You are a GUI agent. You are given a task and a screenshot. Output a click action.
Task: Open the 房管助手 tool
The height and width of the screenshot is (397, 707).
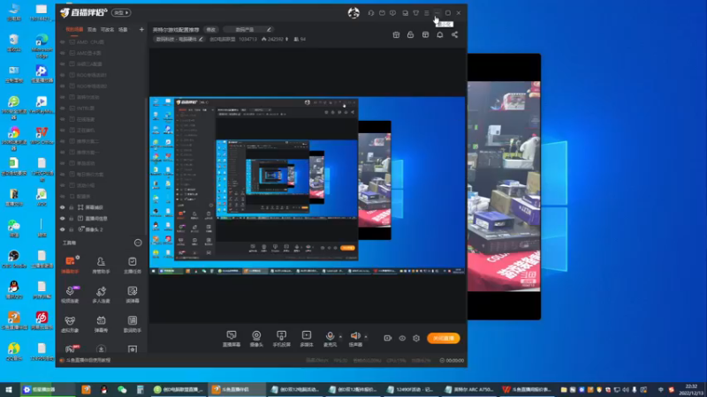tap(101, 265)
